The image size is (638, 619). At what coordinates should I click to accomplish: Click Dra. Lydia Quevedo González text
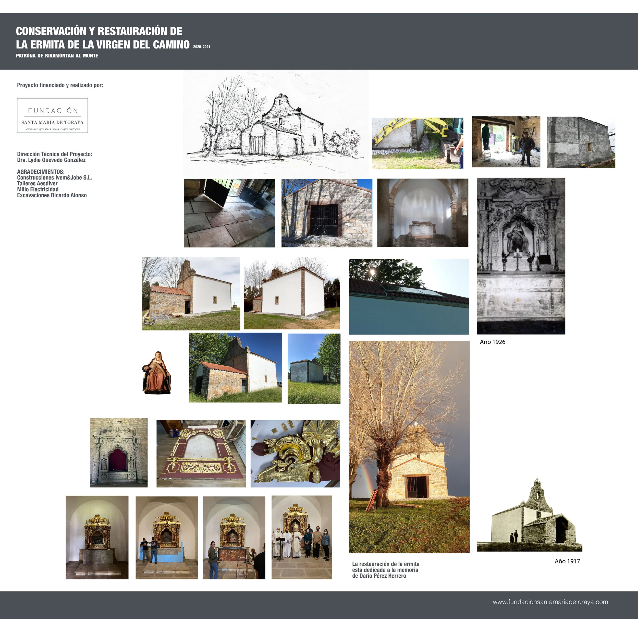coord(51,160)
